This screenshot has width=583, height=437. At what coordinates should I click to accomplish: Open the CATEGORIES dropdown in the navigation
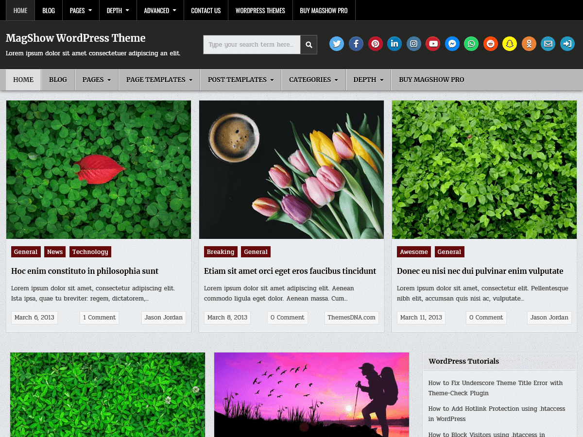pos(313,79)
